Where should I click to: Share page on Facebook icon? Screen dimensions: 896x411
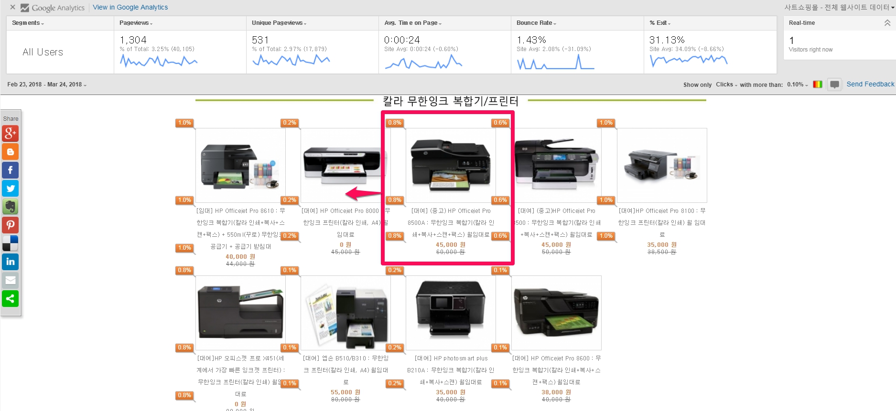tap(11, 170)
